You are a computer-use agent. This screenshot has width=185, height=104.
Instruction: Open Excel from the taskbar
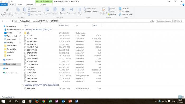50,101
